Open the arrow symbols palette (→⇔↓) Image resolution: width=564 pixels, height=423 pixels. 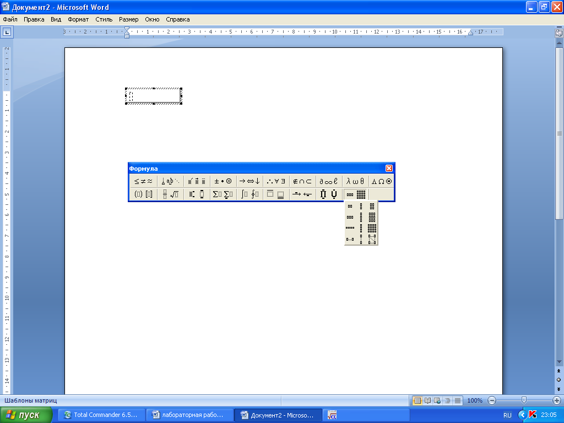pyautogui.click(x=250, y=181)
